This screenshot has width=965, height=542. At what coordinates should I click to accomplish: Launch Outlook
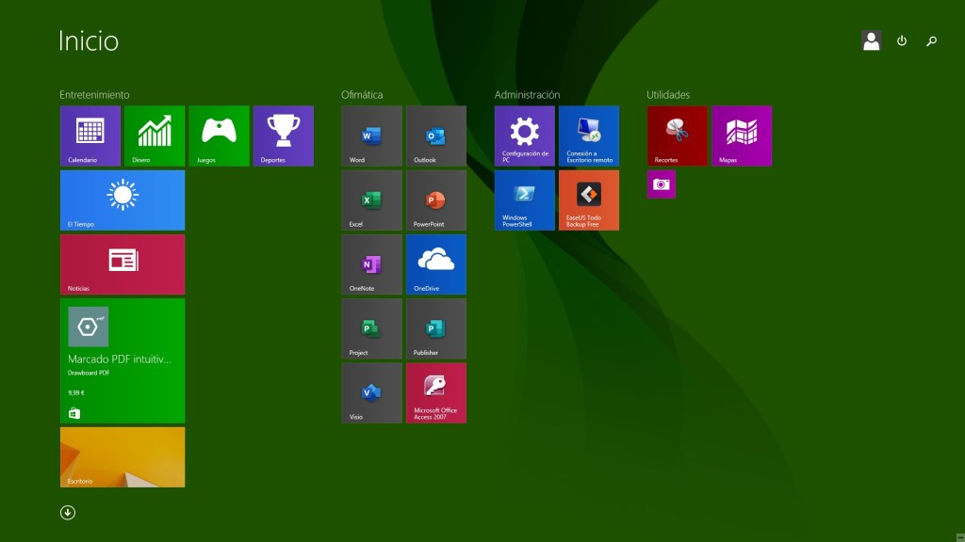point(435,135)
